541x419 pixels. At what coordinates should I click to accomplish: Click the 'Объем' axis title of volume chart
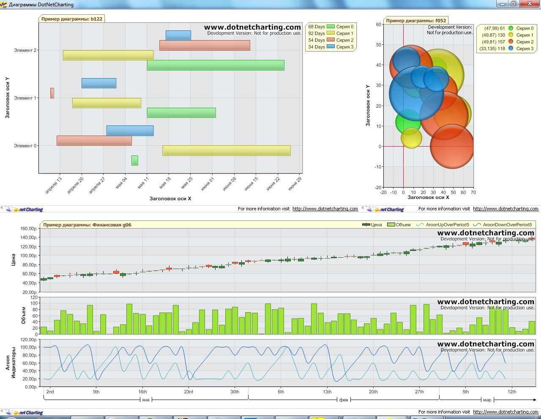tap(23, 316)
